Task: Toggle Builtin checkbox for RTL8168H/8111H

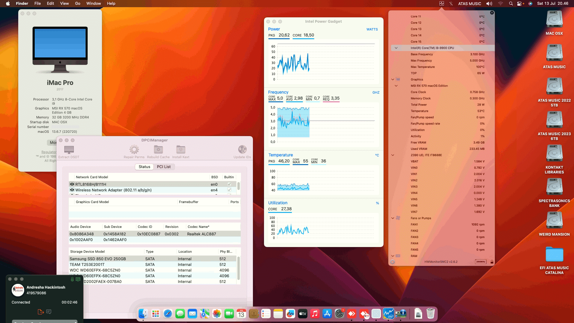Action: (x=229, y=184)
